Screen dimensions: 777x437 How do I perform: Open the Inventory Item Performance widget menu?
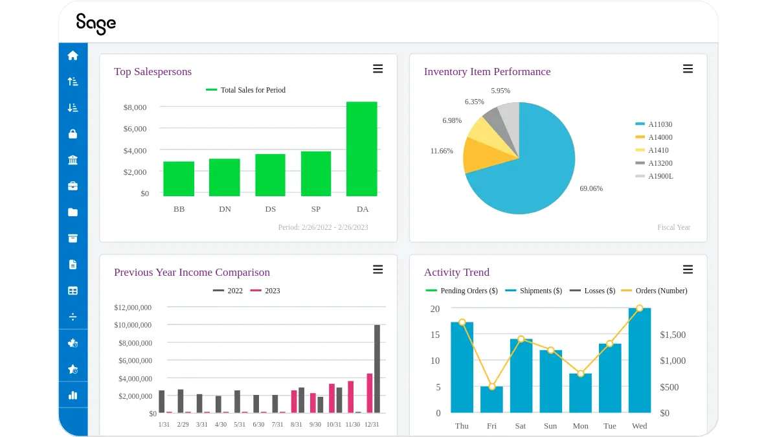[x=688, y=68]
